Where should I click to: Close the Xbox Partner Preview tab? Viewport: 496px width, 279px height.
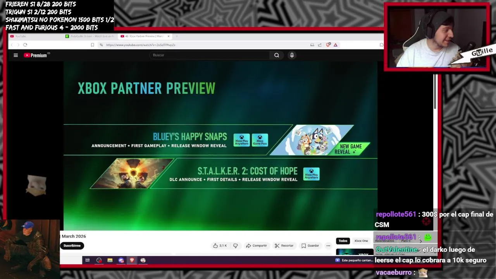(x=169, y=36)
